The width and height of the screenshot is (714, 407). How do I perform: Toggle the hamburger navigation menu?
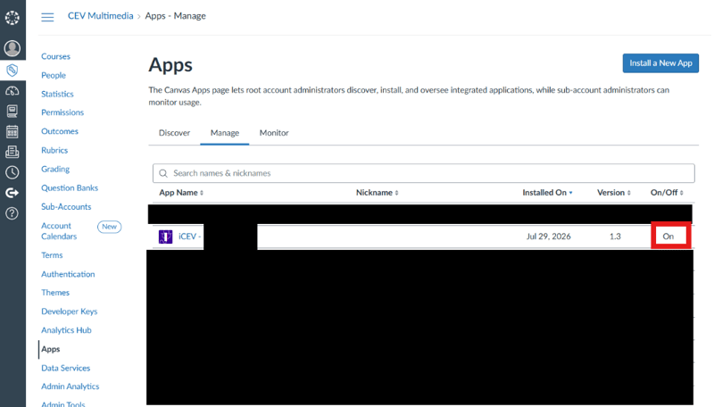pos(47,17)
